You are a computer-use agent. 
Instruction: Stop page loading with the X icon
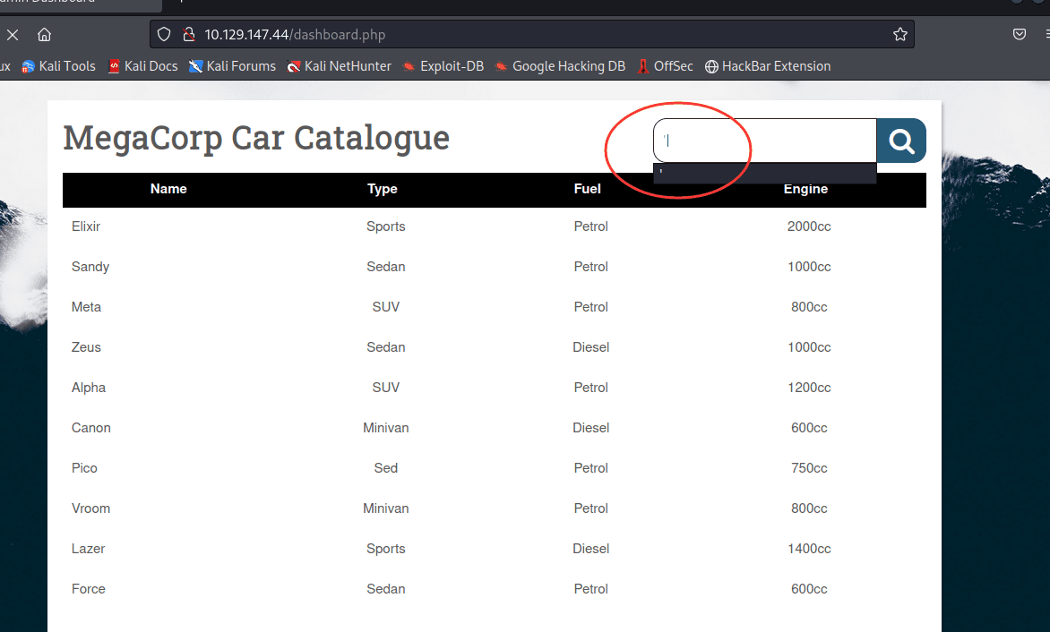(13, 35)
